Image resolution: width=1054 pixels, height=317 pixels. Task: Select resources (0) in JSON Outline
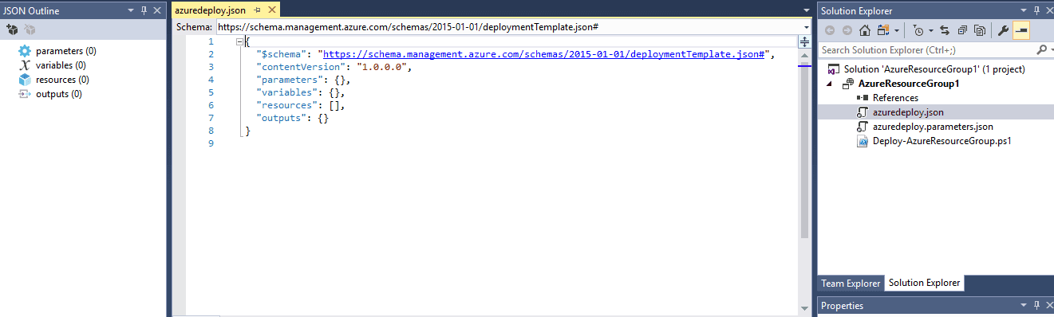tap(62, 80)
